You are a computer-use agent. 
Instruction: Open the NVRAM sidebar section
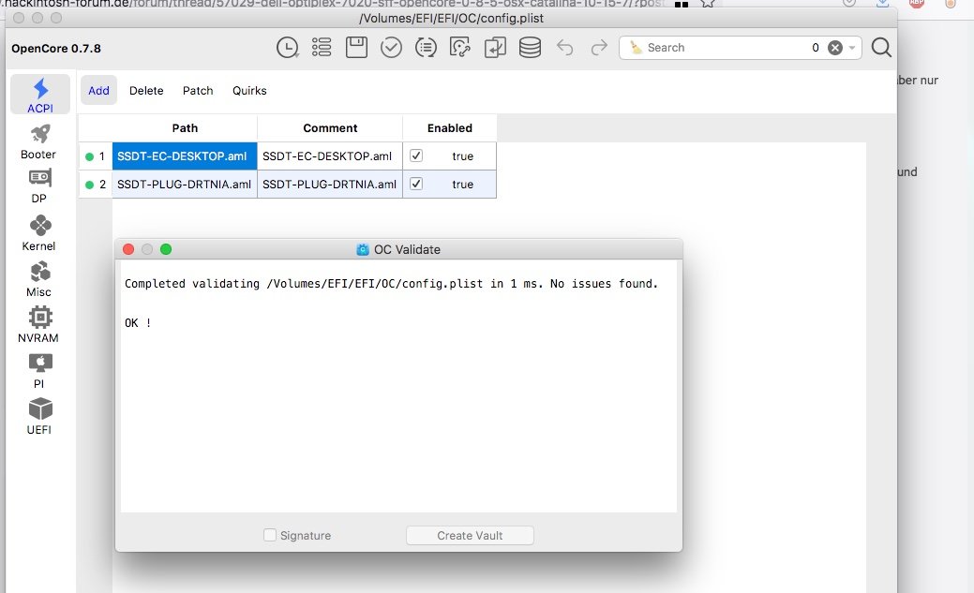pyautogui.click(x=38, y=325)
